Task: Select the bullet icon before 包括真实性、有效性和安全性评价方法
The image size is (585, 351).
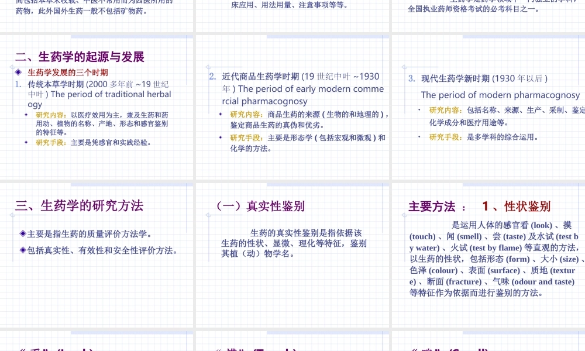Action: (x=23, y=249)
